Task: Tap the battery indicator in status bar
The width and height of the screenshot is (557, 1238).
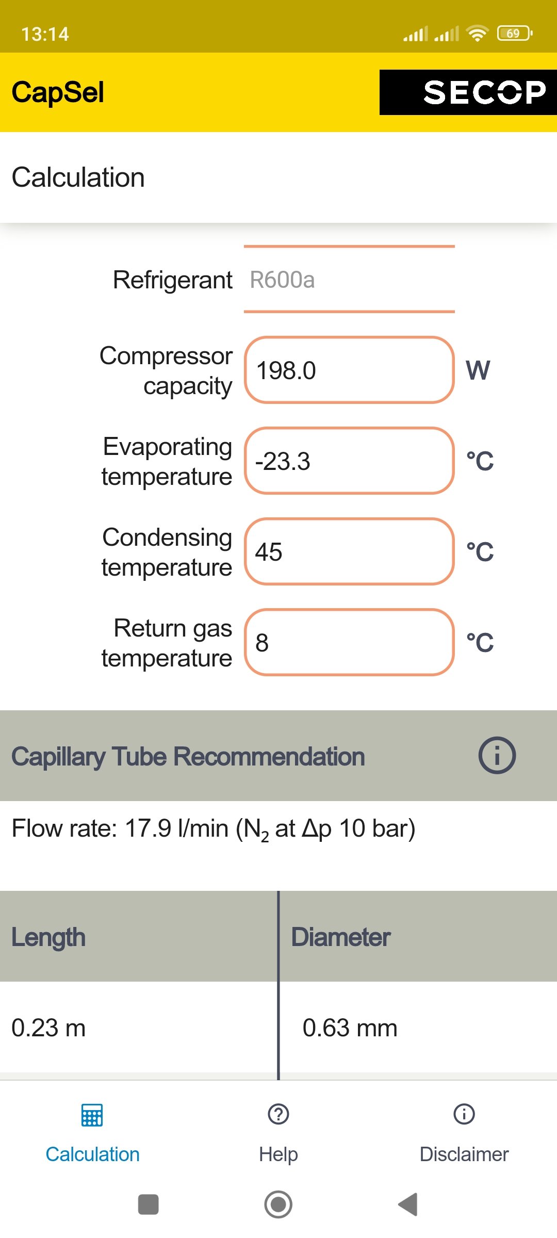Action: point(514,34)
